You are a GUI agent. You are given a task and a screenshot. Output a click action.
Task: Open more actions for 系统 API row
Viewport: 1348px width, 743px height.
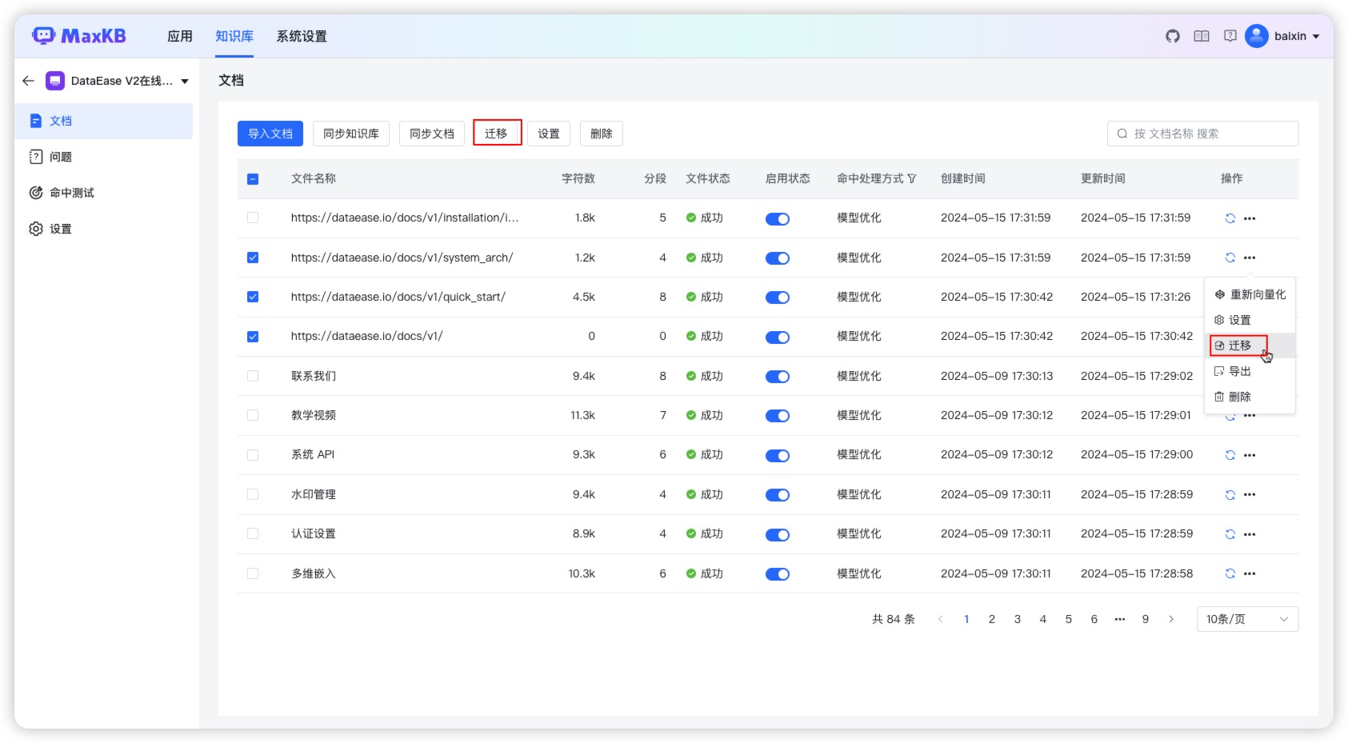tap(1250, 455)
